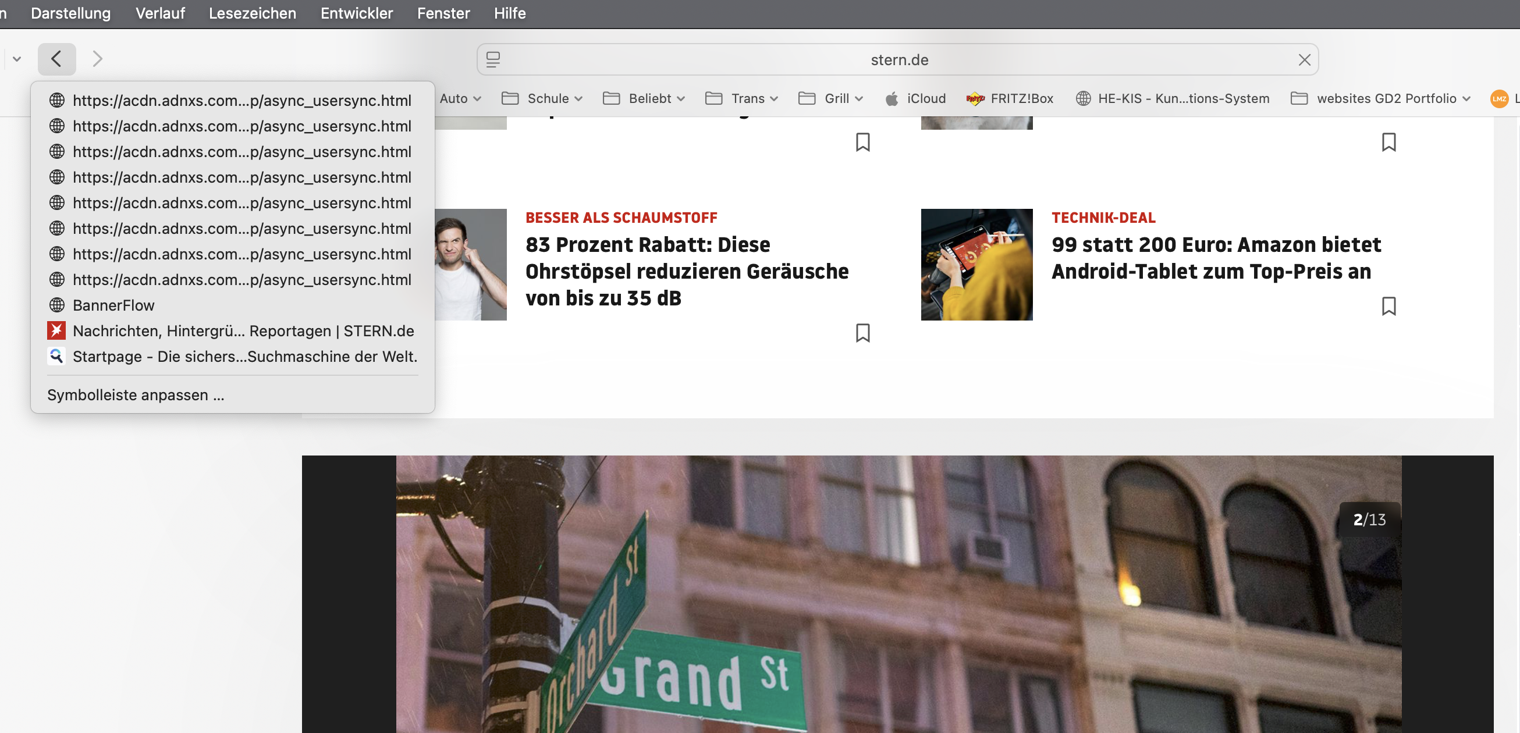1520x733 pixels.
Task: Open the tablet thumbnail image
Action: point(976,265)
